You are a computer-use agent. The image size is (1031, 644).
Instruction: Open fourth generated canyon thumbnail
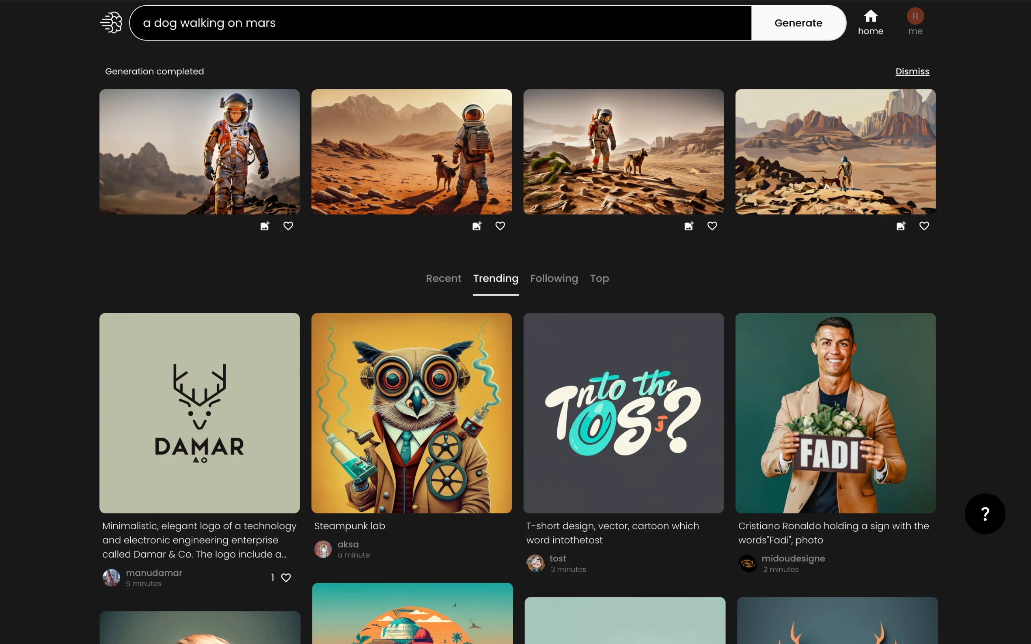tap(835, 152)
